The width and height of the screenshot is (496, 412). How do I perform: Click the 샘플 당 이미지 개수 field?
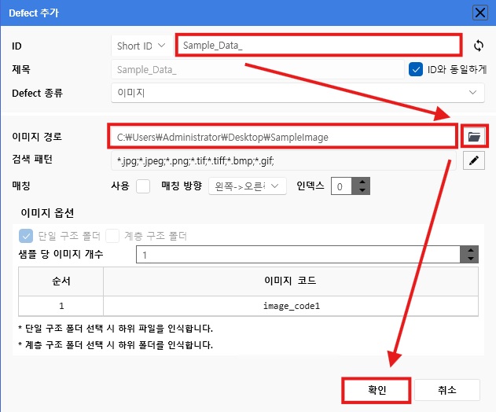coord(298,255)
